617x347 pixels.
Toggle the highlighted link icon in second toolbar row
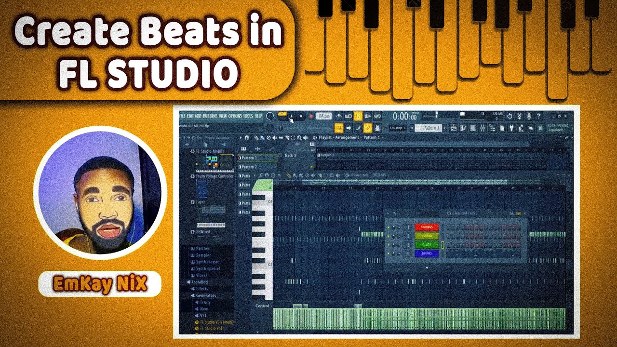click(x=367, y=128)
